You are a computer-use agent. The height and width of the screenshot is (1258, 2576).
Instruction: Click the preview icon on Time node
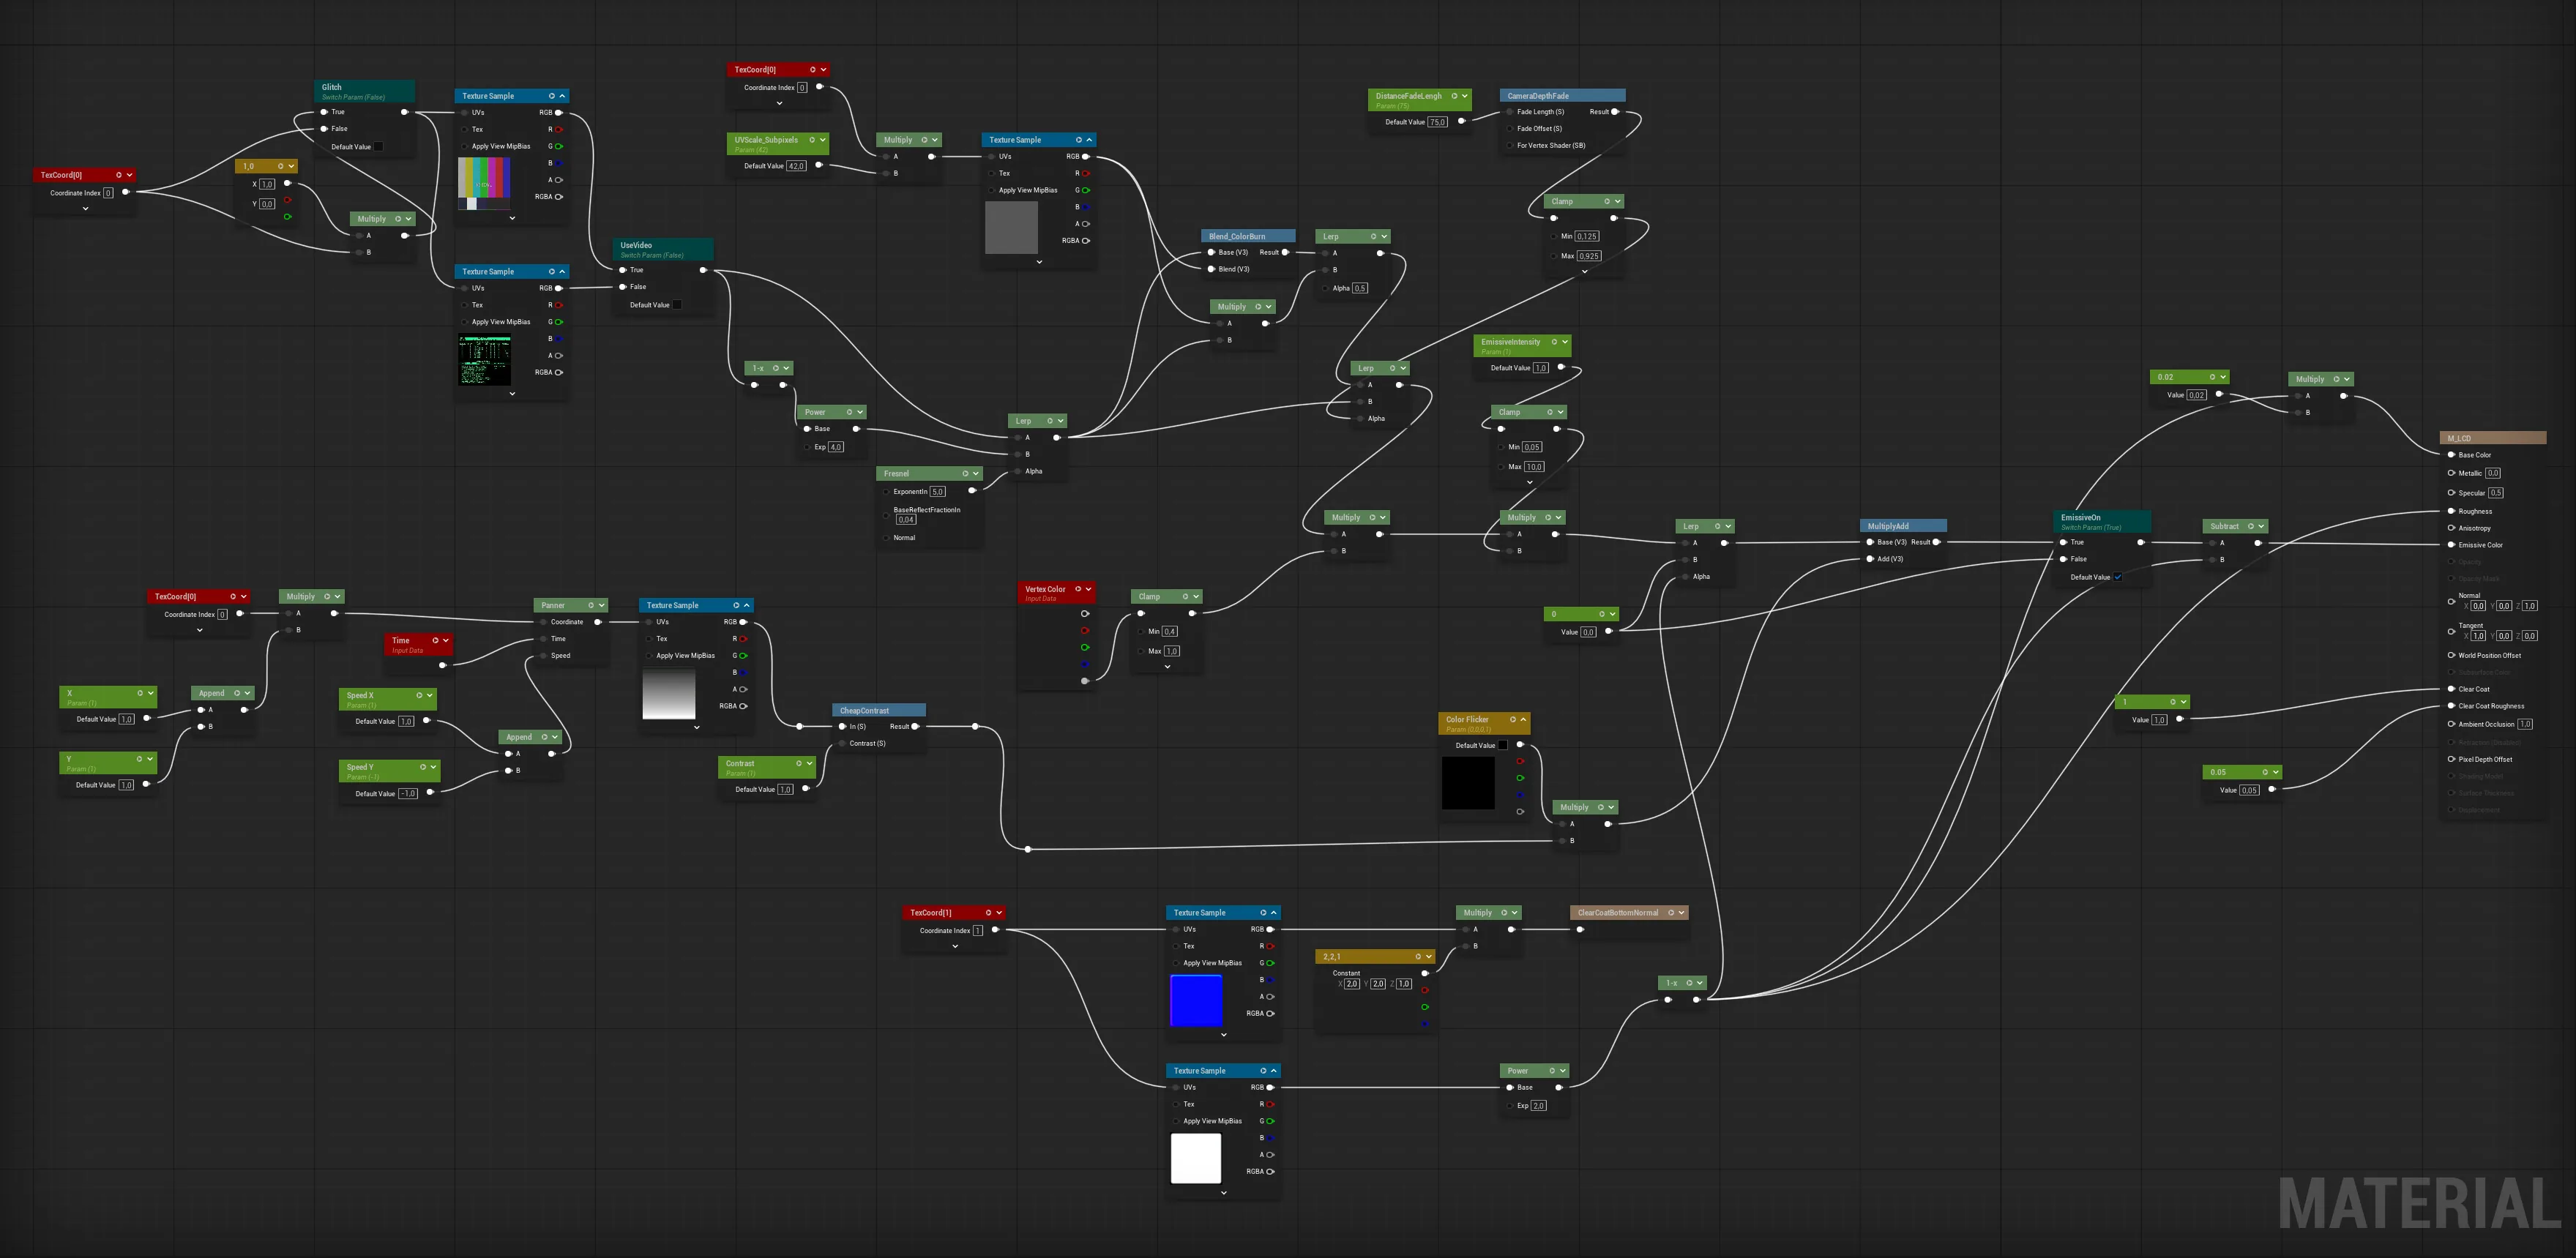tap(435, 640)
